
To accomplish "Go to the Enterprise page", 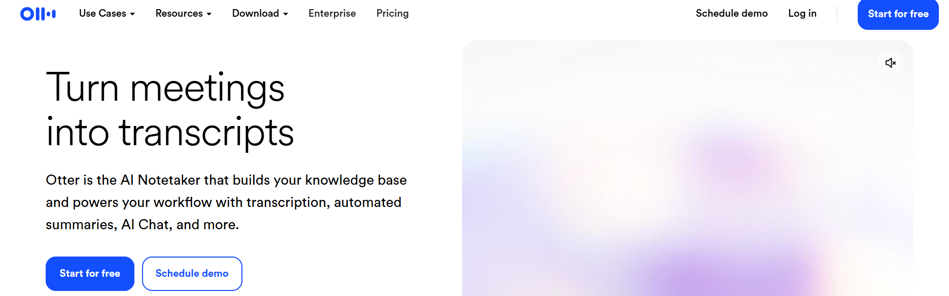I will (x=332, y=14).
